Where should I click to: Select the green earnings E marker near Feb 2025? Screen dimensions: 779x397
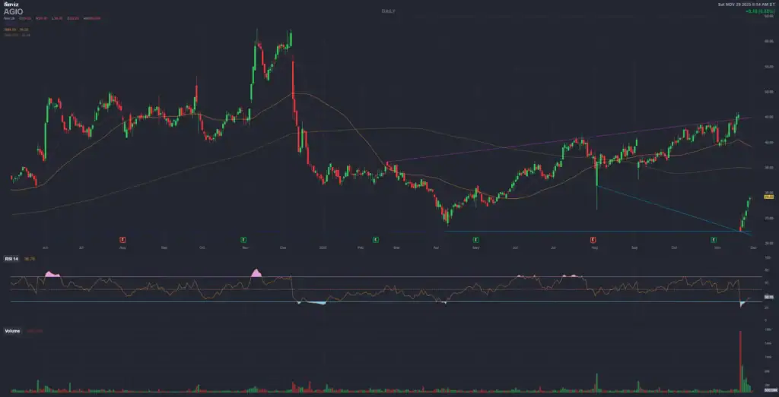(x=375, y=239)
